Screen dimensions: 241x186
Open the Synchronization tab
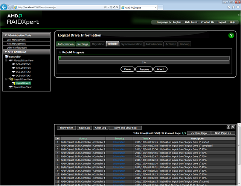131,44
